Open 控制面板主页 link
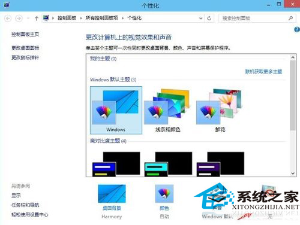 click(x=25, y=34)
